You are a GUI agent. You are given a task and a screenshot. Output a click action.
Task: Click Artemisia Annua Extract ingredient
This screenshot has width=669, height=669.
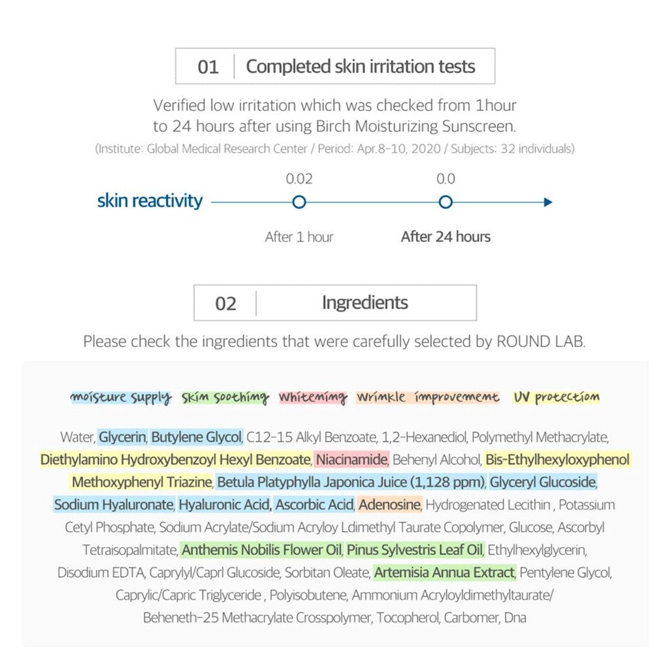point(444,572)
